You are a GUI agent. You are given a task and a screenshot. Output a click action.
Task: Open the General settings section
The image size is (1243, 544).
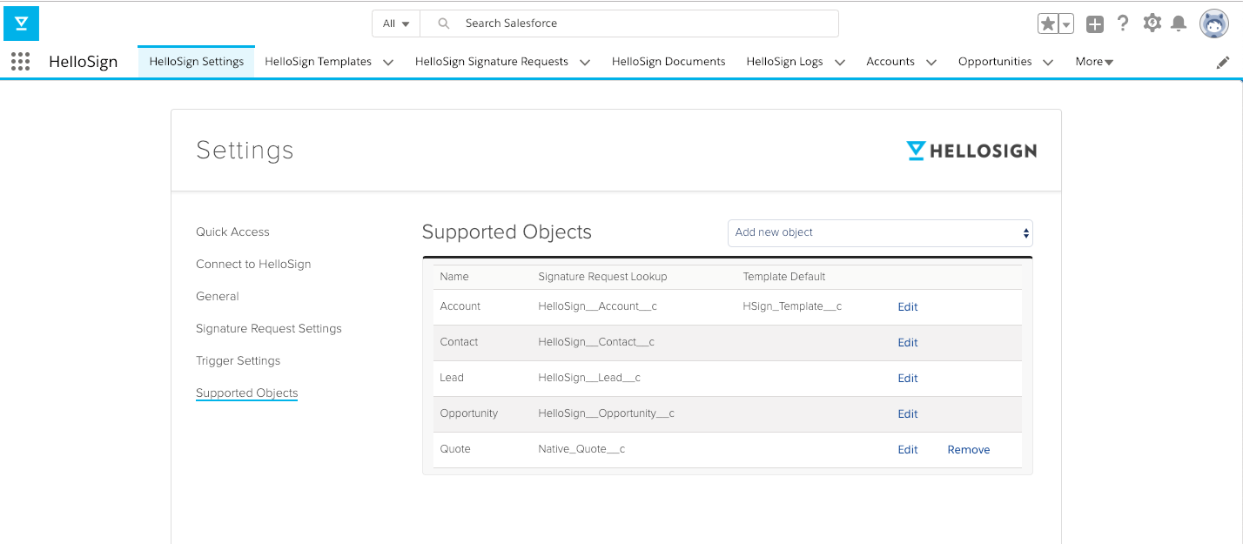(x=218, y=296)
